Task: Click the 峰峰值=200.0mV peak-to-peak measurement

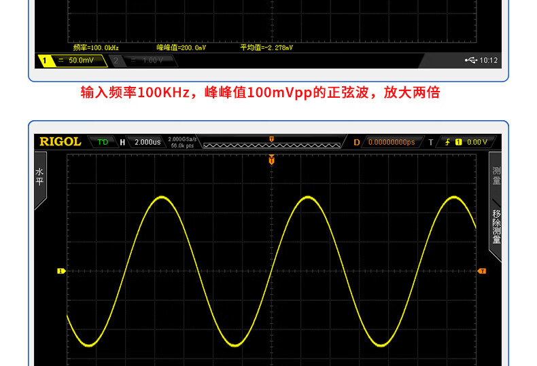Action: tap(181, 48)
